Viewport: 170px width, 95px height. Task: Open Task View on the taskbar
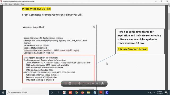tap(58, 93)
